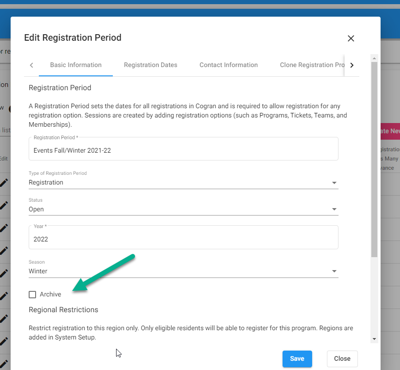Click the Registration Period name field
The width and height of the screenshot is (400, 370).
pos(183,150)
